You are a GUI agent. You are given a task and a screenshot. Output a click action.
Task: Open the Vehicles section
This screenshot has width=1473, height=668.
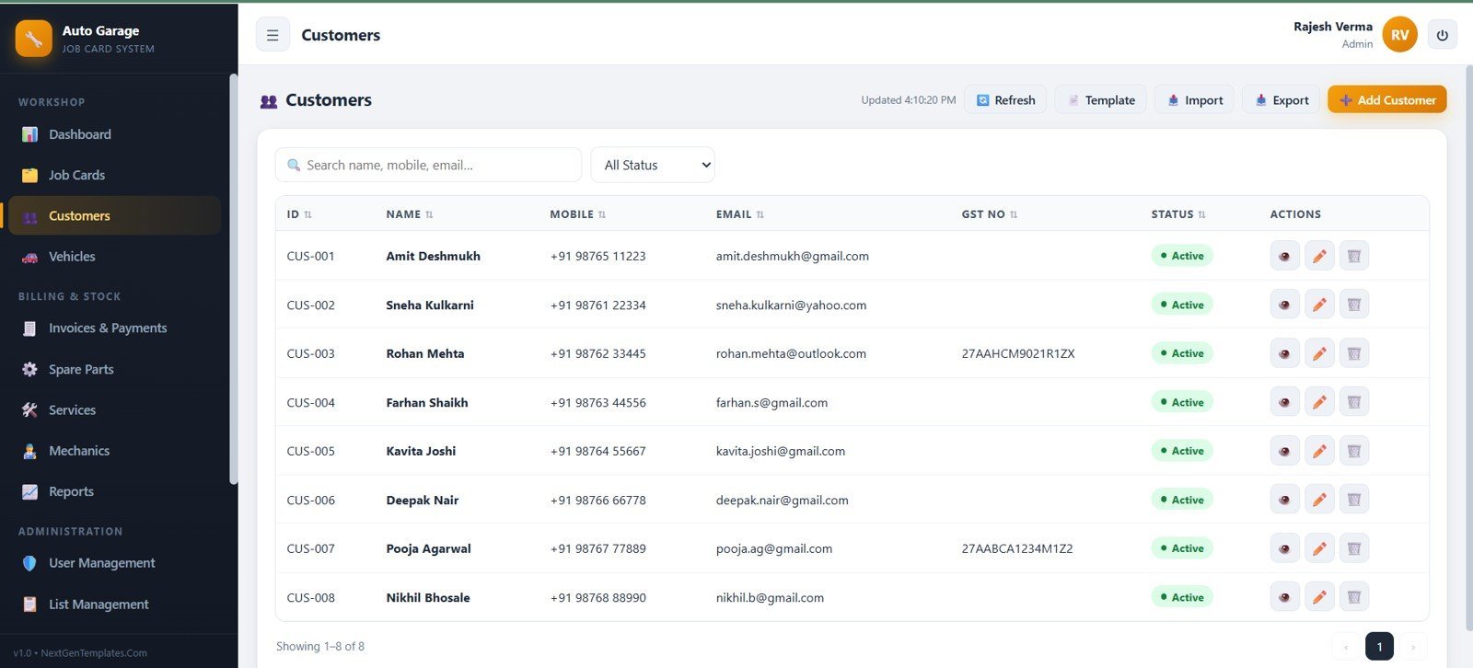tap(114, 257)
